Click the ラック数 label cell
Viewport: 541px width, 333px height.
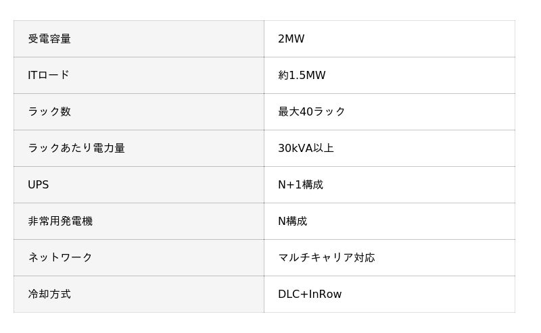pyautogui.click(x=49, y=112)
